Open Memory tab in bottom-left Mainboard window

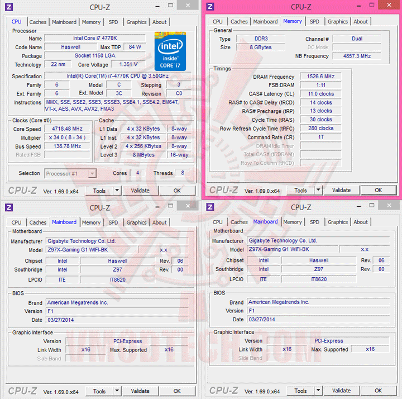point(91,222)
